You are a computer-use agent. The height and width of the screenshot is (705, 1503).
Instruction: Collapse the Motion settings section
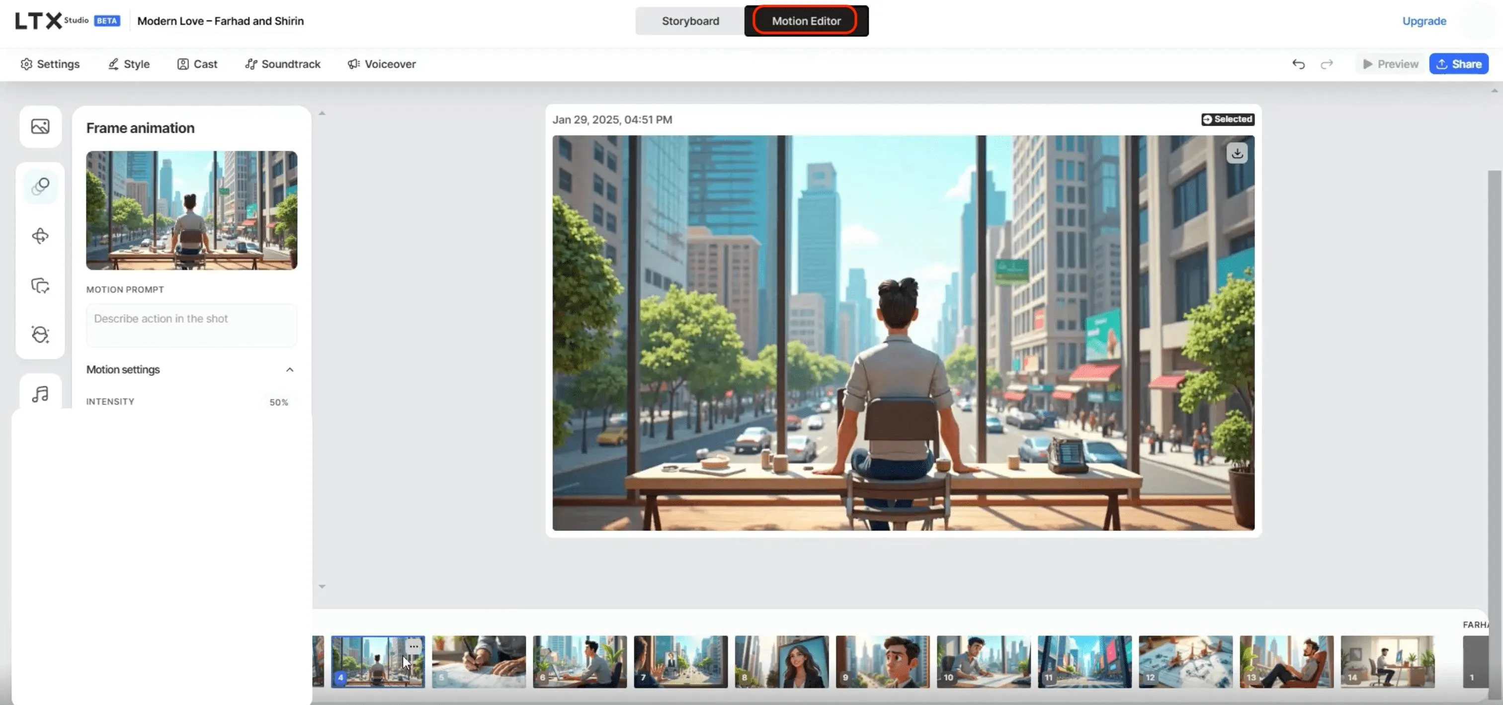pos(289,369)
